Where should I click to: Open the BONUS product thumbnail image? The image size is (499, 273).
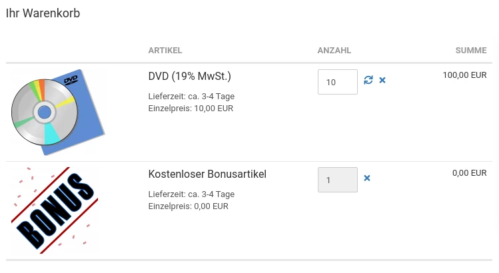point(55,210)
